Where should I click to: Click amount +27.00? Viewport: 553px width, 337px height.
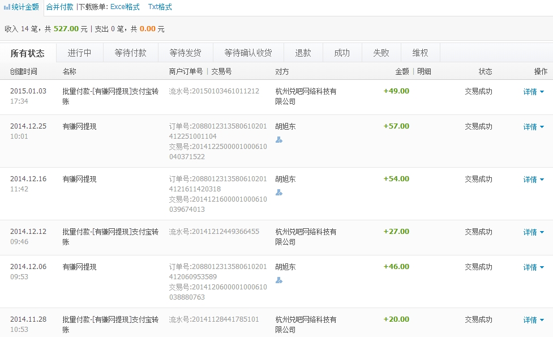(396, 232)
